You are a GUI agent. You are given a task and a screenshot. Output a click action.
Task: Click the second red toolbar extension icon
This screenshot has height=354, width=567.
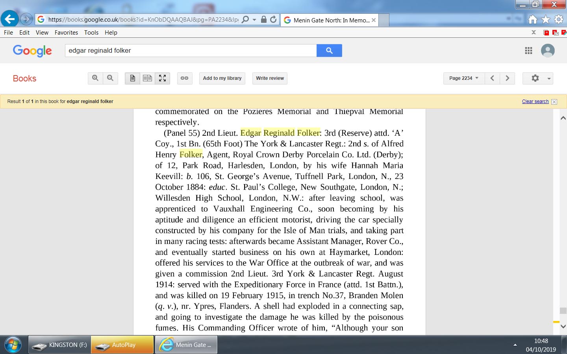click(555, 33)
